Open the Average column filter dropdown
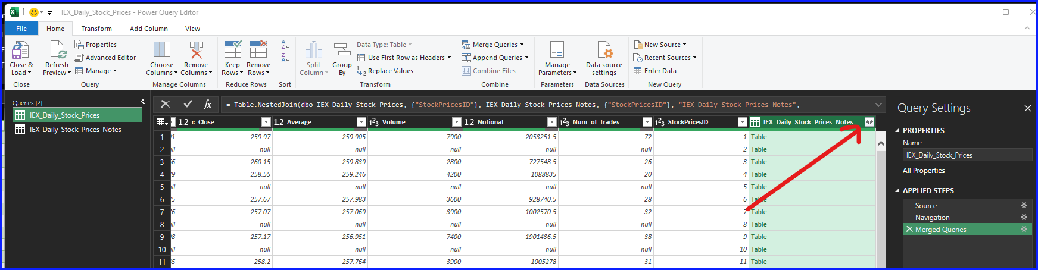1038x270 pixels. 361,122
